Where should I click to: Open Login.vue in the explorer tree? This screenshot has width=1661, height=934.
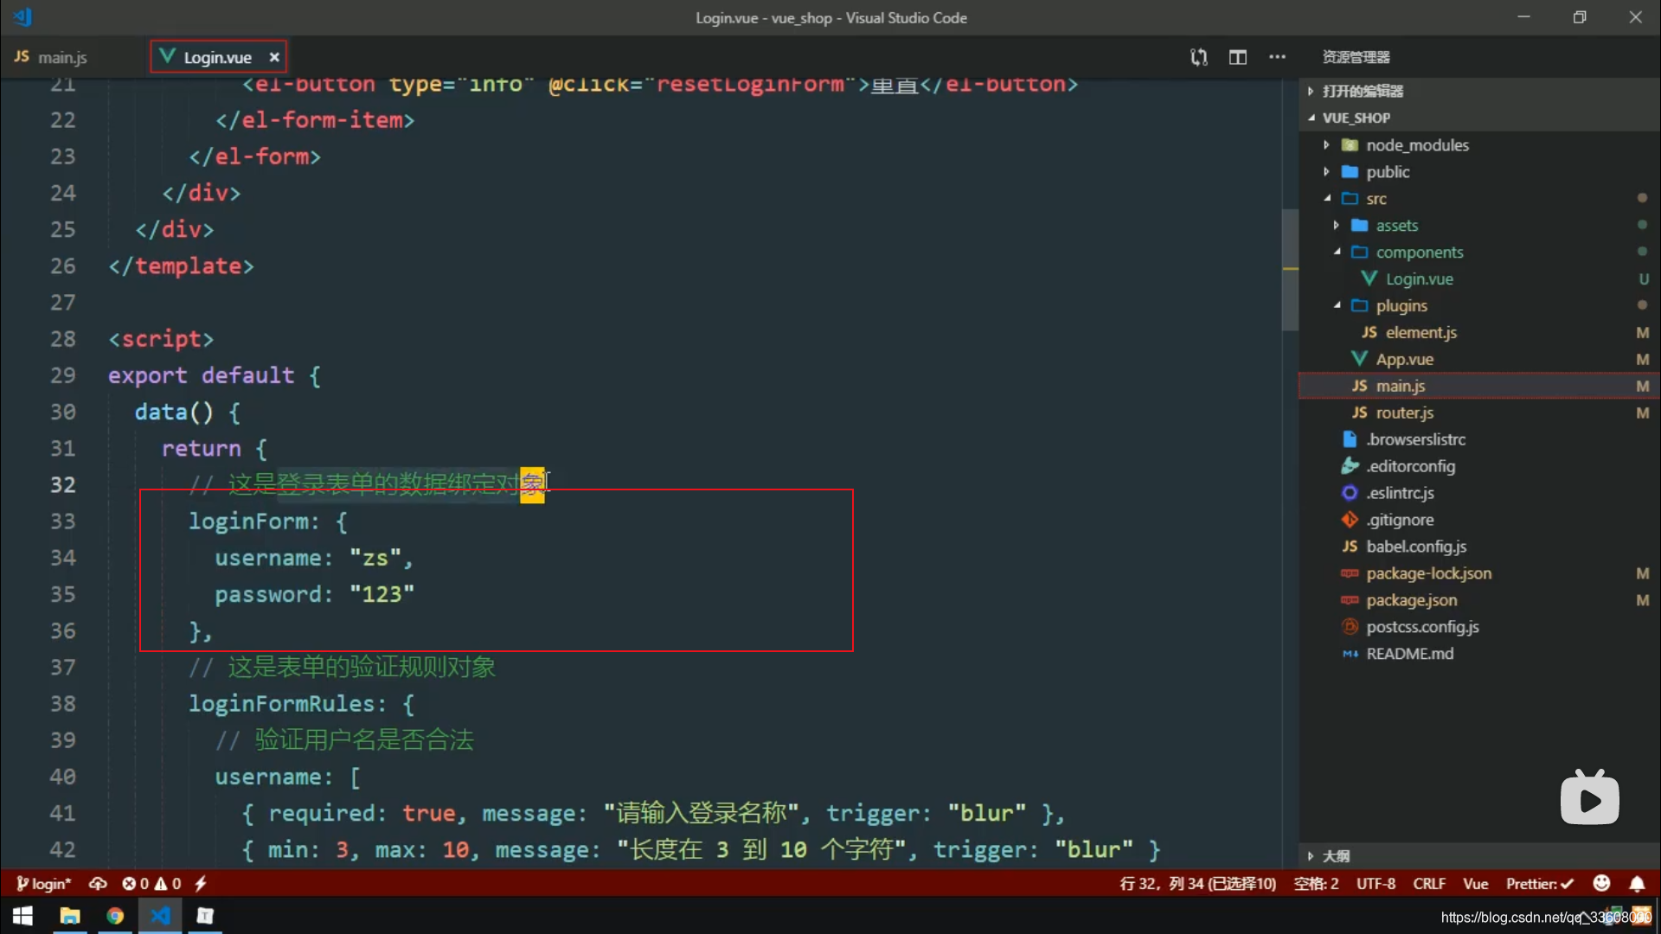tap(1419, 279)
